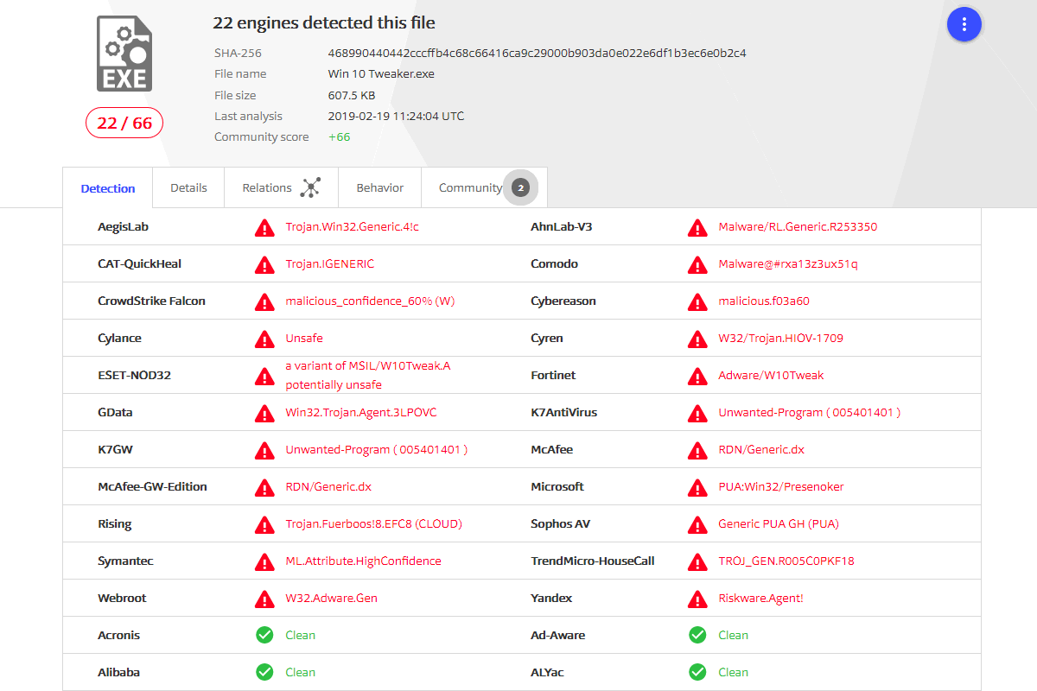
Task: Click Microsoft PUA warning icon
Action: (697, 487)
